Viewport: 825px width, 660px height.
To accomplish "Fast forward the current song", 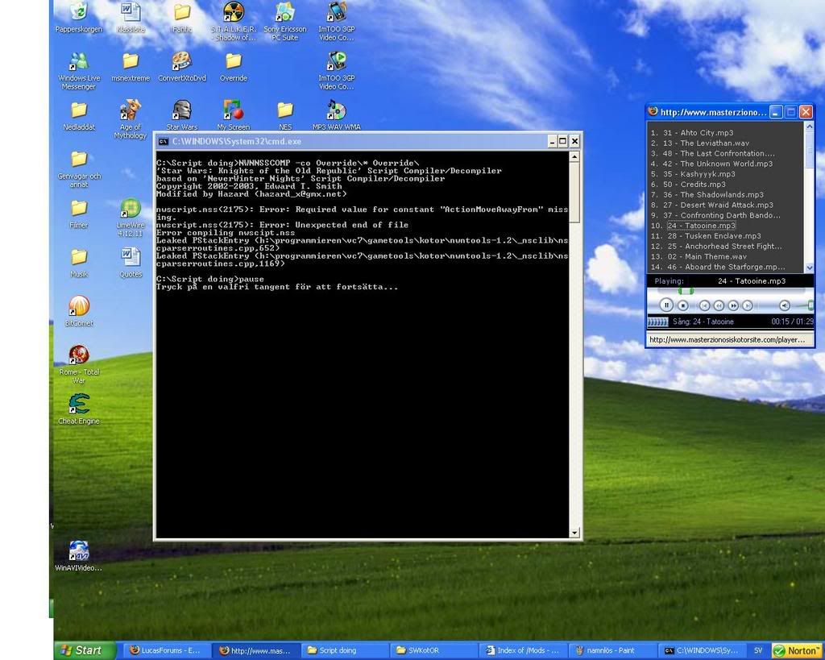I will [733, 305].
